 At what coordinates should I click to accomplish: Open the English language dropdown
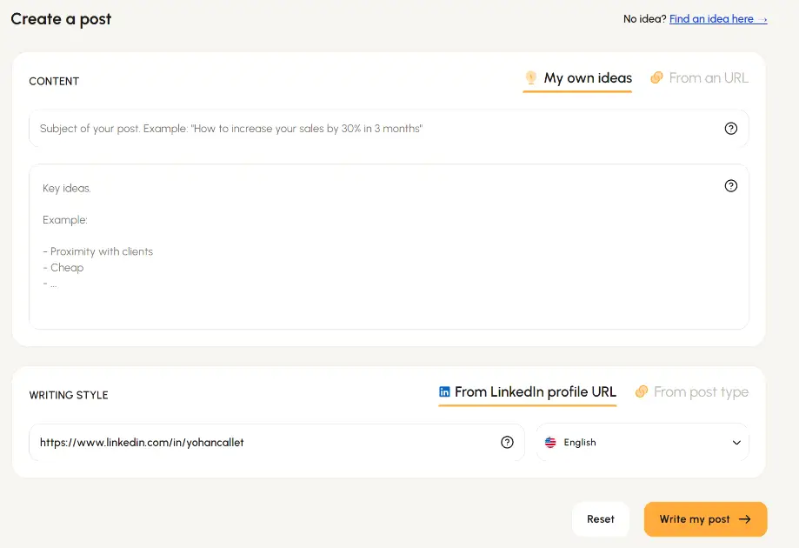pos(643,442)
